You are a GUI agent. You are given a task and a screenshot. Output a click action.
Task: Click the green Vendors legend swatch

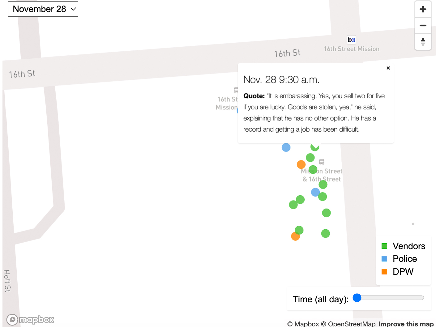tap(384, 246)
